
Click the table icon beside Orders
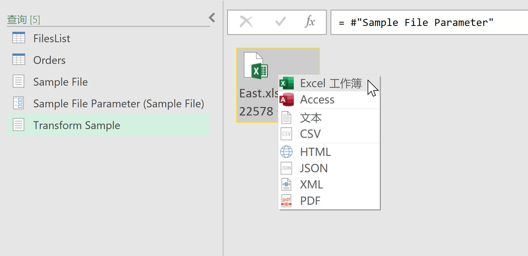coord(19,59)
